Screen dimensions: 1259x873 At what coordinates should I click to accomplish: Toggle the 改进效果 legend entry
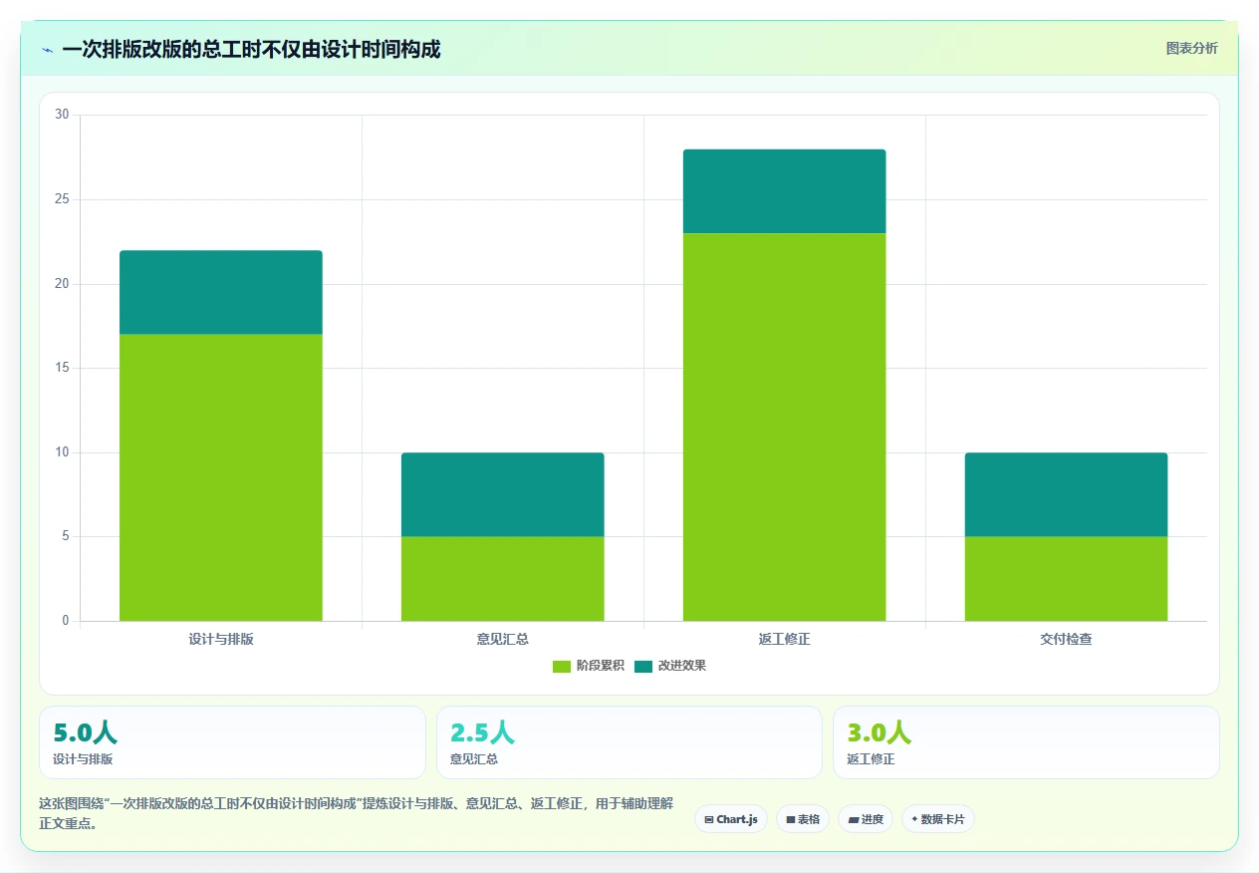(x=670, y=666)
